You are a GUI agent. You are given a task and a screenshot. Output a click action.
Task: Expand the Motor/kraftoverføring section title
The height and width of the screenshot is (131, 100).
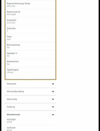pyautogui.click(x=15, y=91)
